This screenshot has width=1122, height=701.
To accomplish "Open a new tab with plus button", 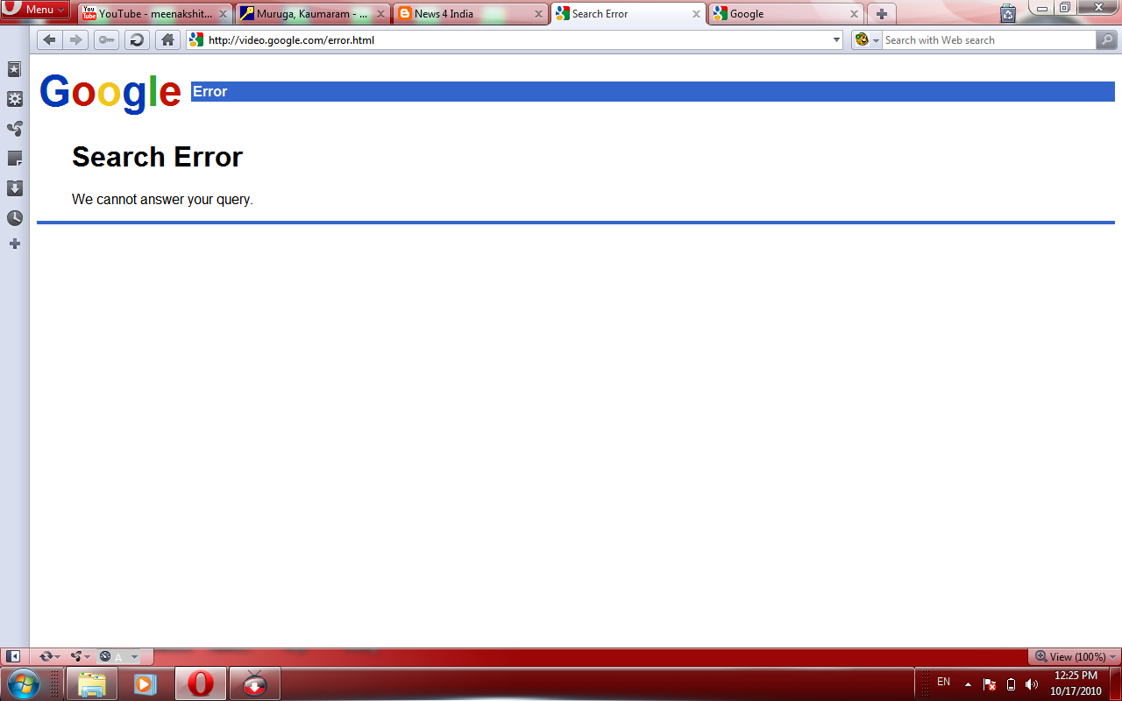I will tap(882, 14).
